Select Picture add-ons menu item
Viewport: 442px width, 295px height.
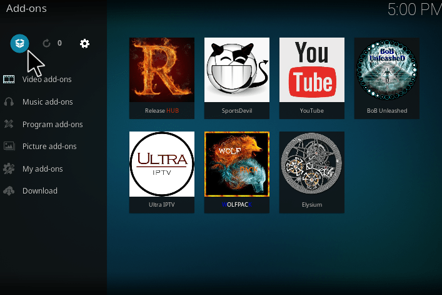pyautogui.click(x=49, y=146)
